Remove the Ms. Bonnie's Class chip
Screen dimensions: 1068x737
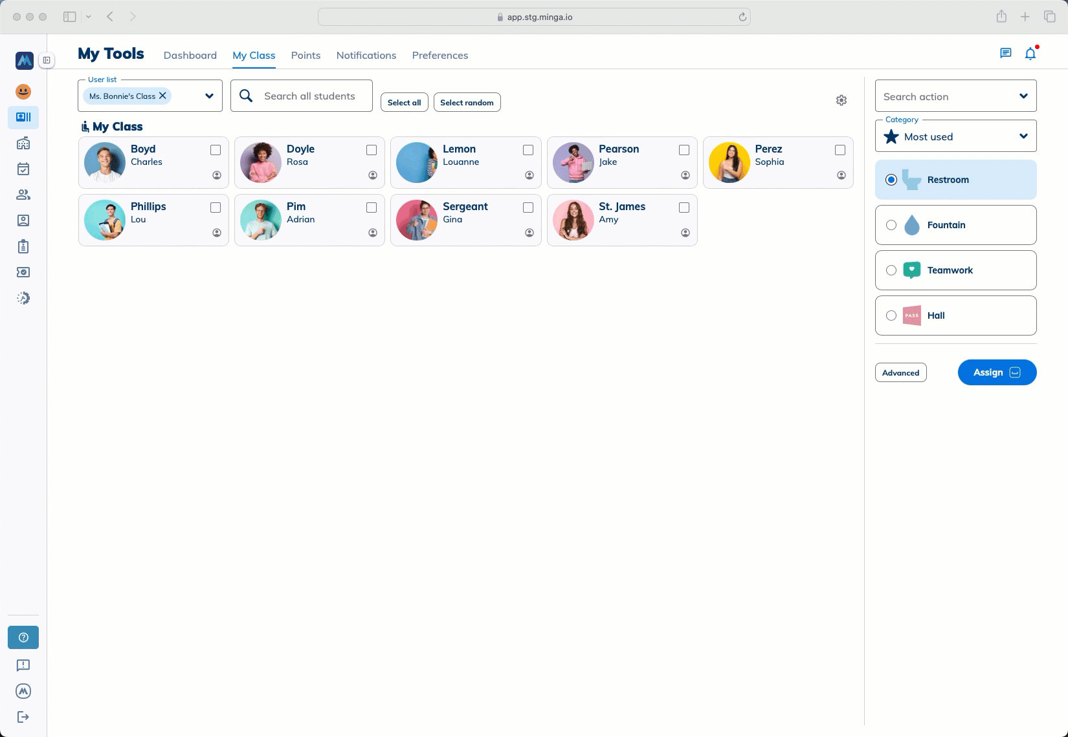tap(163, 96)
